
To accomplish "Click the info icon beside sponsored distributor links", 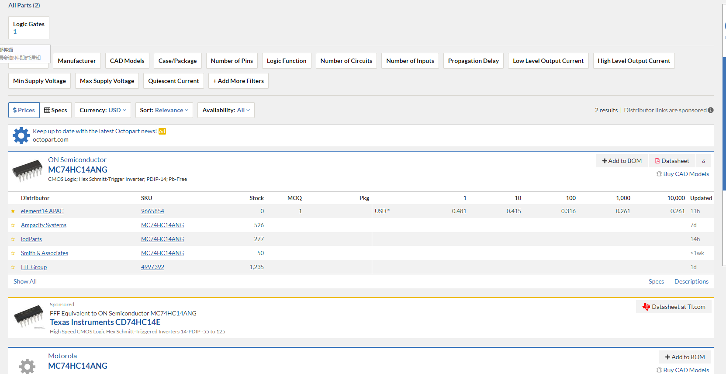I will [711, 110].
